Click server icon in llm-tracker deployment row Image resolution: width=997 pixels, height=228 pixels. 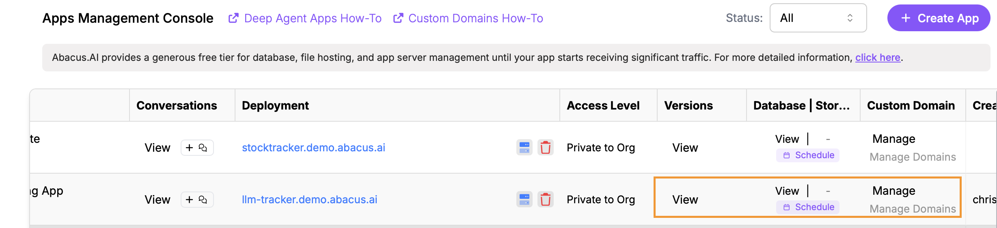524,200
